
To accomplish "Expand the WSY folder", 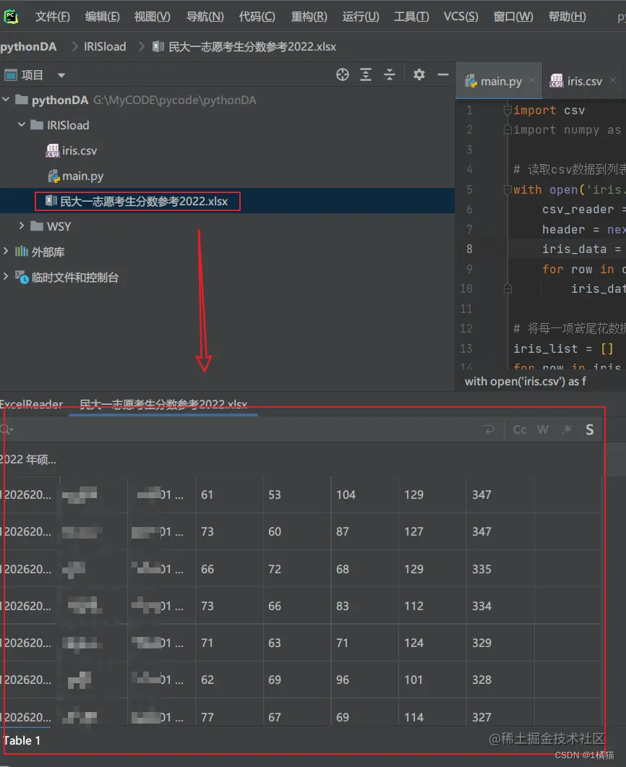I will pyautogui.click(x=22, y=226).
